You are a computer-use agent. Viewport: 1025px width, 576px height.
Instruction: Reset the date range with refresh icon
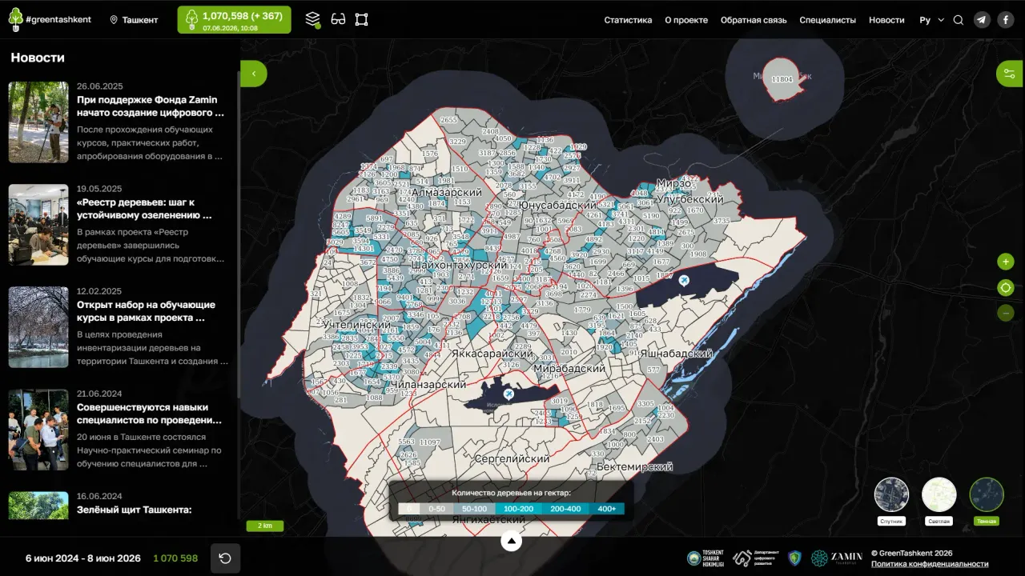pos(225,558)
